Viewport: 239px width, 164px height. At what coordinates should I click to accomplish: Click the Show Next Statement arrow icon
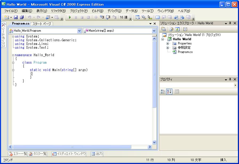tap(96, 17)
